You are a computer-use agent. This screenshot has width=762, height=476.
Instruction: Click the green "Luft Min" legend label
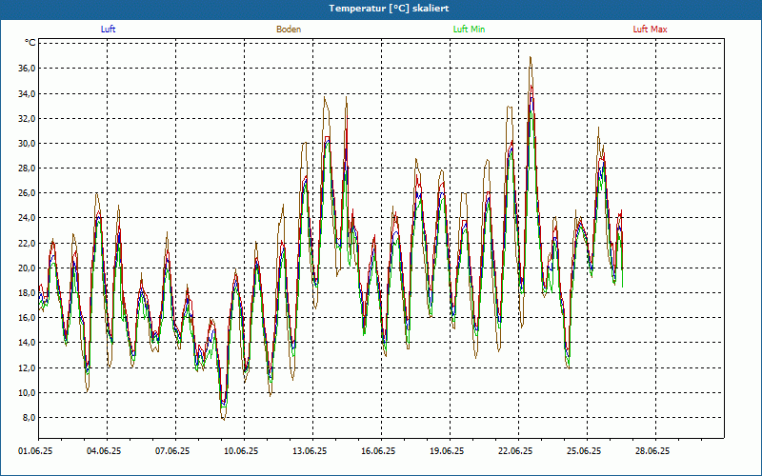[469, 30]
